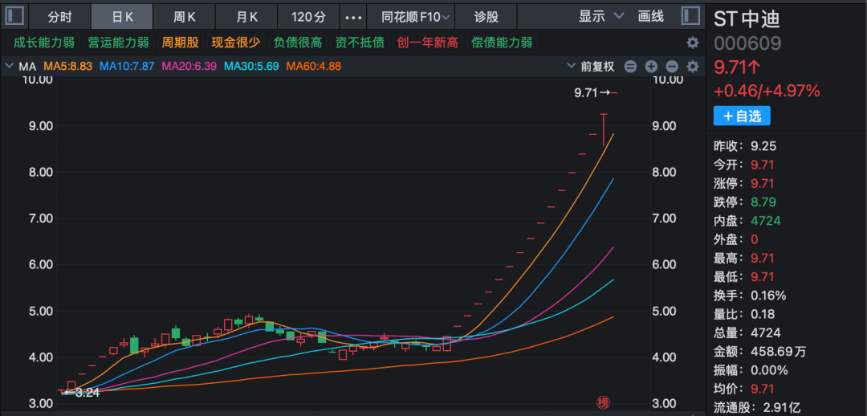Click the 成长能力弱 tag
Viewport: 867px width, 416px height.
tap(42, 43)
